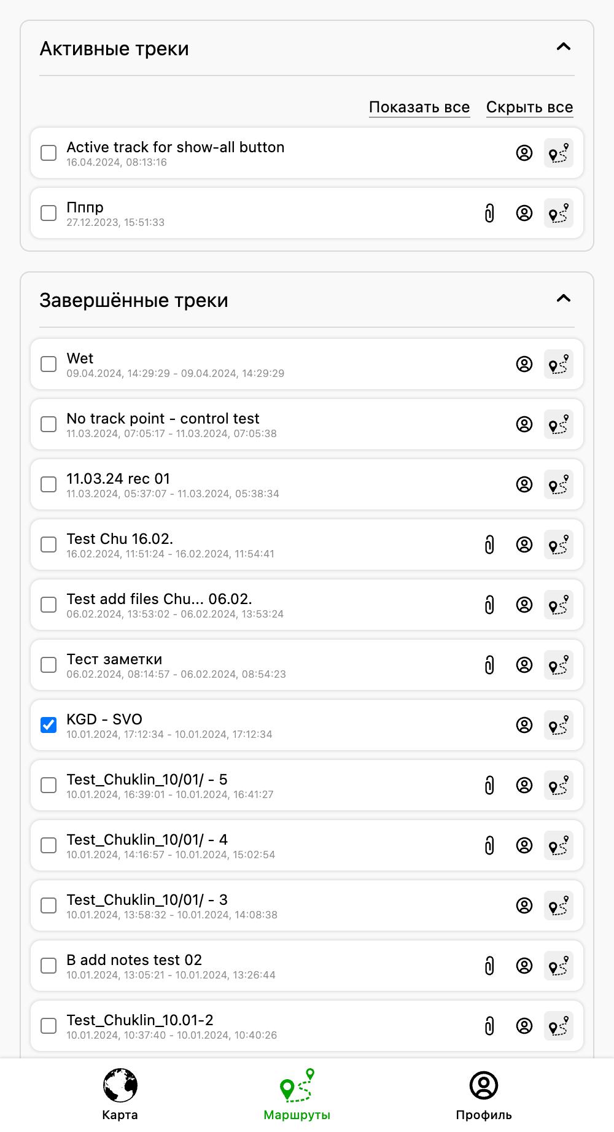This screenshot has height=1132, width=614.
Task: Open paperclip on Test add files Chu... 06.02.
Action: tap(489, 605)
